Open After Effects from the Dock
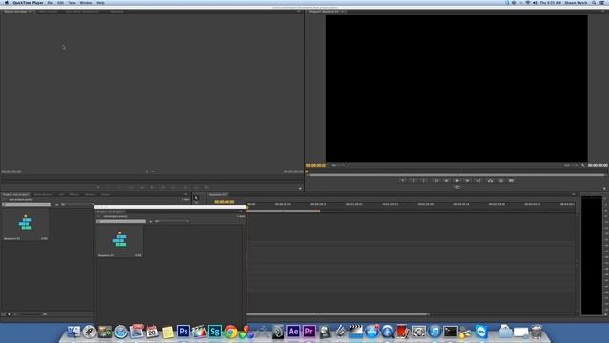This screenshot has height=343, width=609. click(293, 332)
